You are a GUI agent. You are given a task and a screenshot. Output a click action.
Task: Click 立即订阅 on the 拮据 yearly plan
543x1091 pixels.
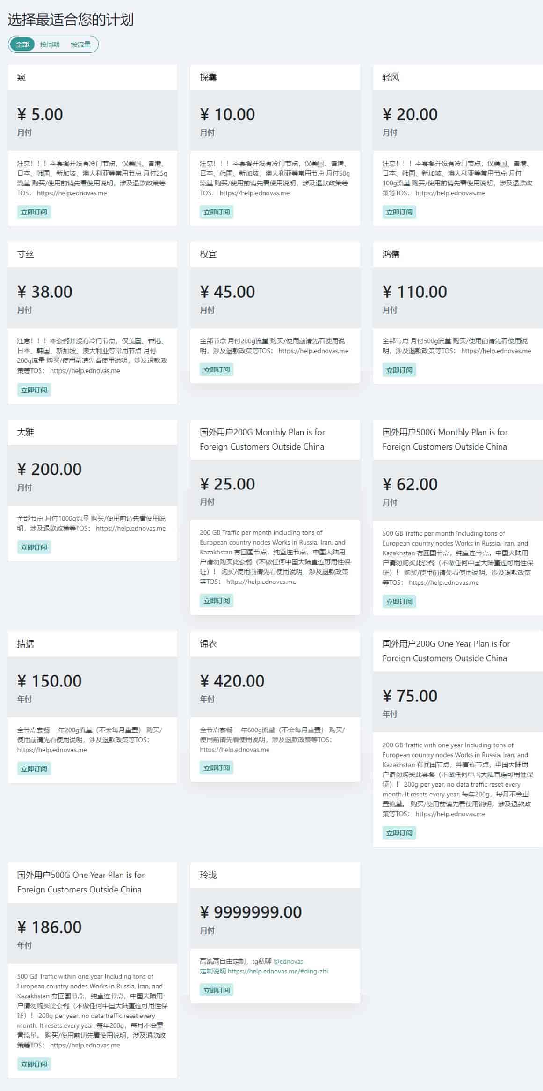[x=34, y=769]
